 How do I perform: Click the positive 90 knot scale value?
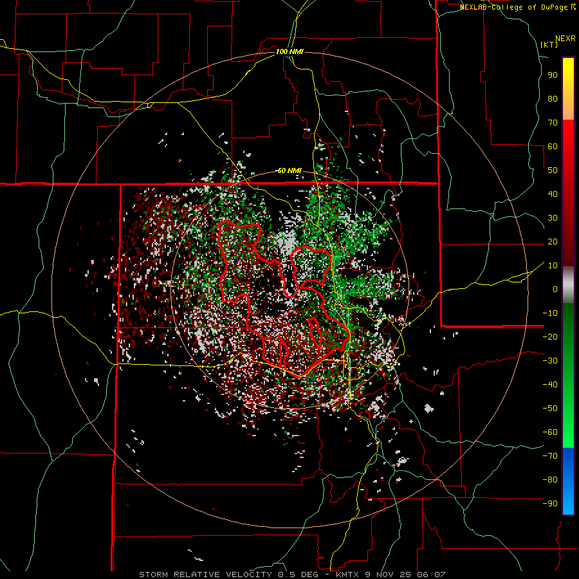coord(553,75)
